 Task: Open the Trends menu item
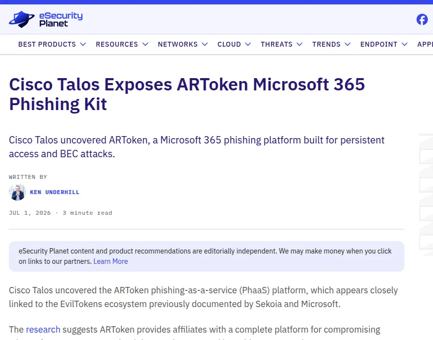(x=326, y=44)
